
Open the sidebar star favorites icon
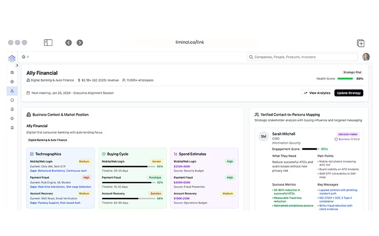(x=12, y=118)
